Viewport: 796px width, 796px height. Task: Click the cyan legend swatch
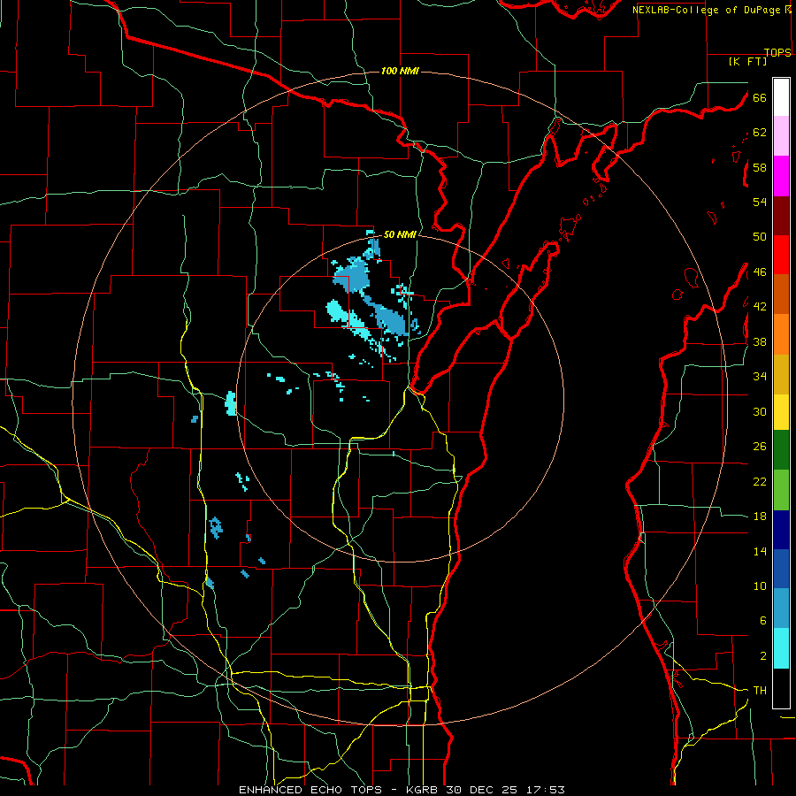(781, 649)
